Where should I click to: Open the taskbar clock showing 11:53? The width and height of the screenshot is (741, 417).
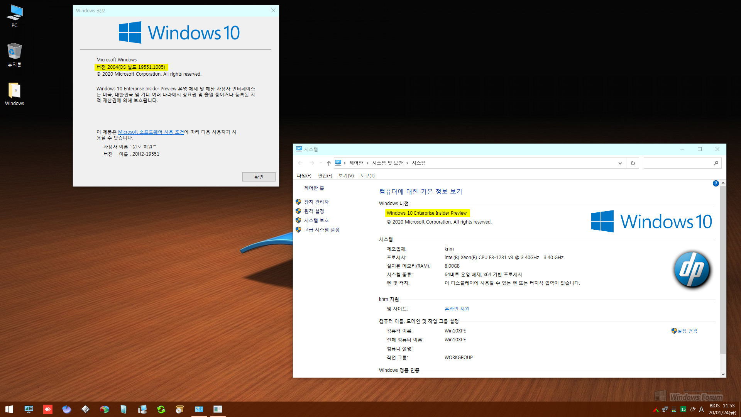pos(722,409)
